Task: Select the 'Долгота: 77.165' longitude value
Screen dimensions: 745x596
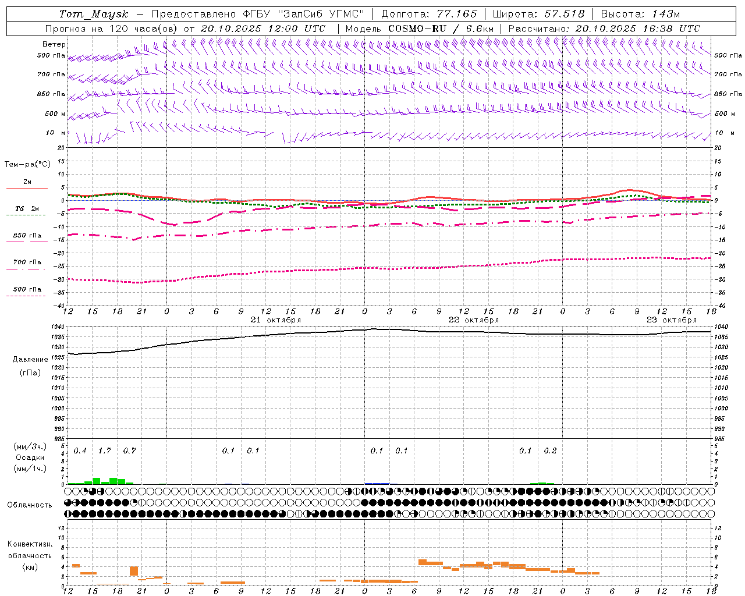Action: pos(429,14)
